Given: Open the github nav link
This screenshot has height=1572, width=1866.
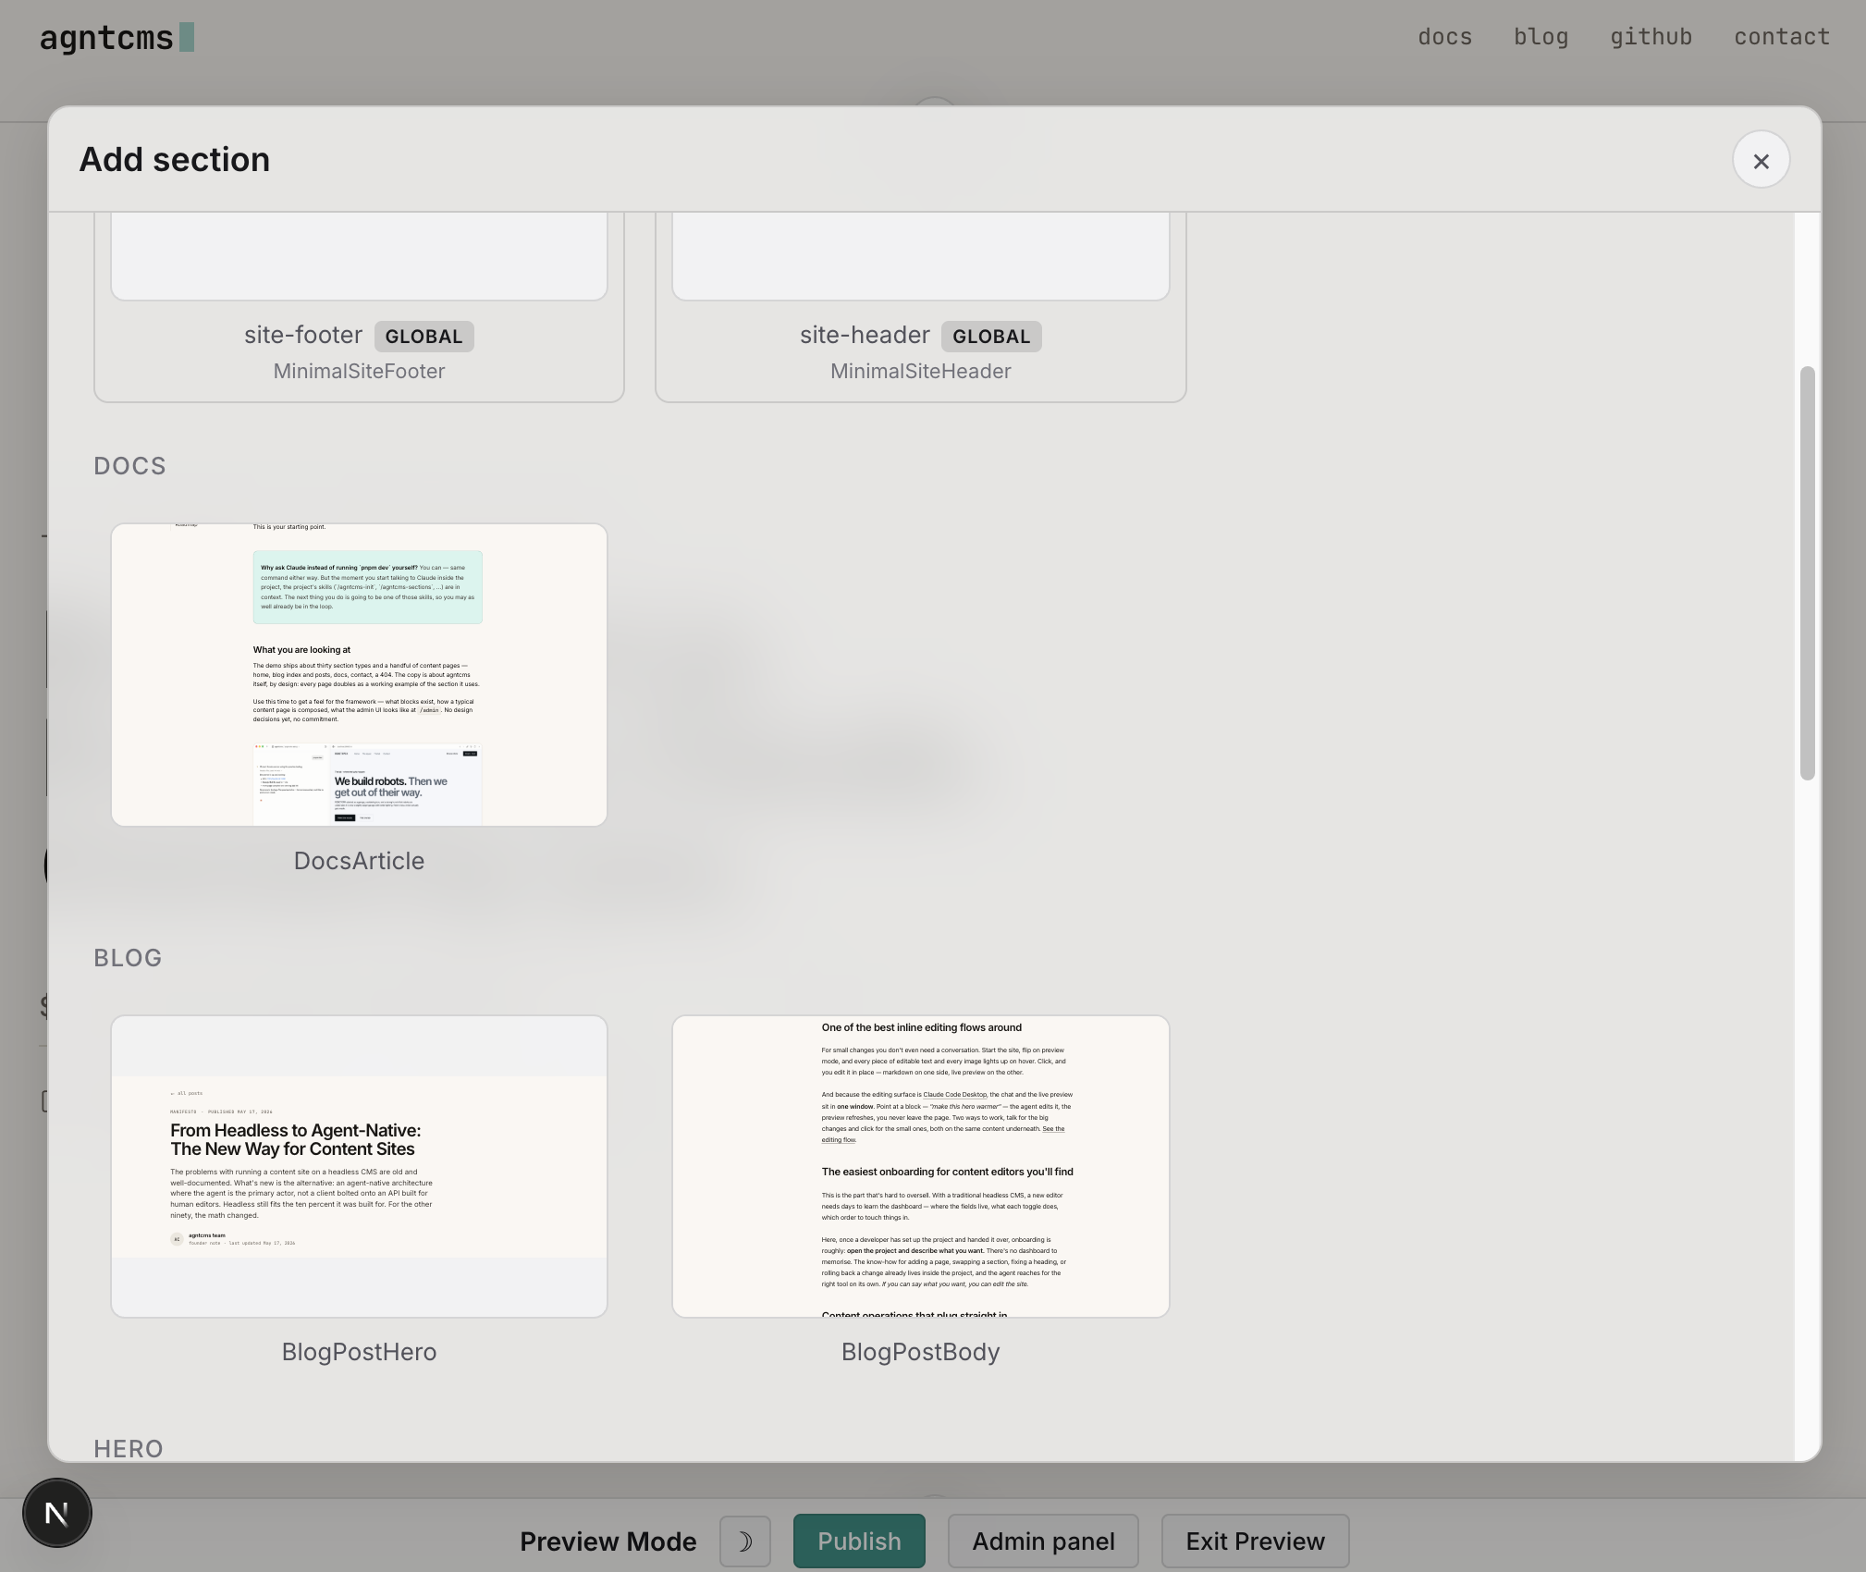Looking at the screenshot, I should [x=1651, y=37].
